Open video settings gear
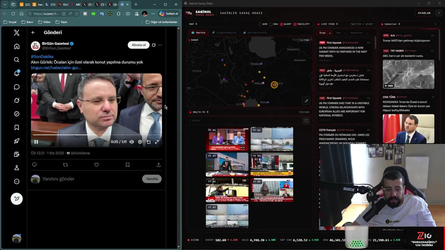This screenshot has height=250, width=445. (140, 142)
